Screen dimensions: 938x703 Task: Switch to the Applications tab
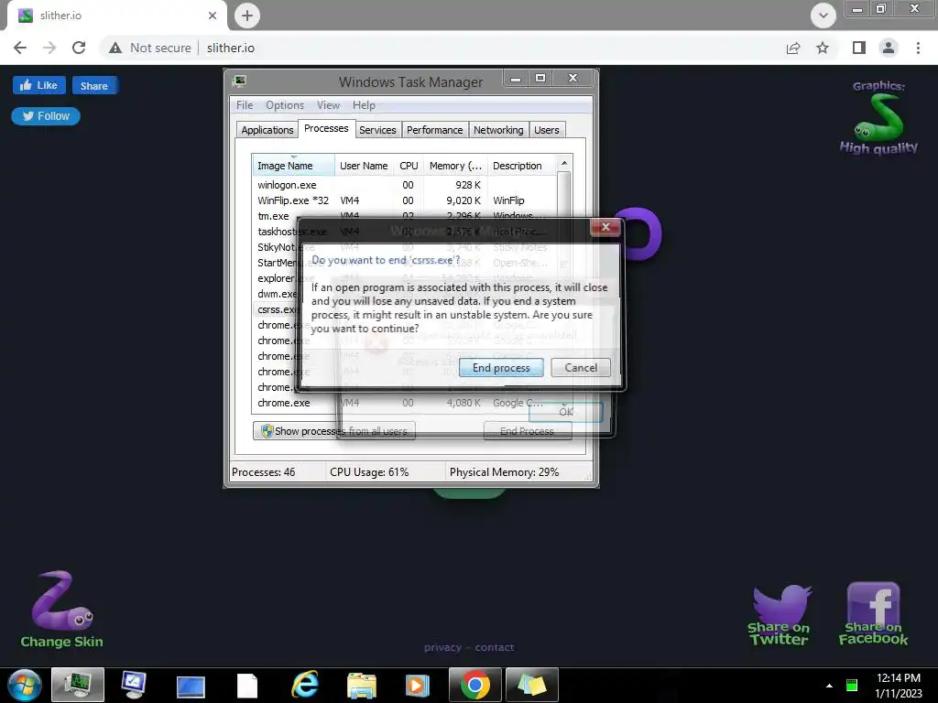267,130
